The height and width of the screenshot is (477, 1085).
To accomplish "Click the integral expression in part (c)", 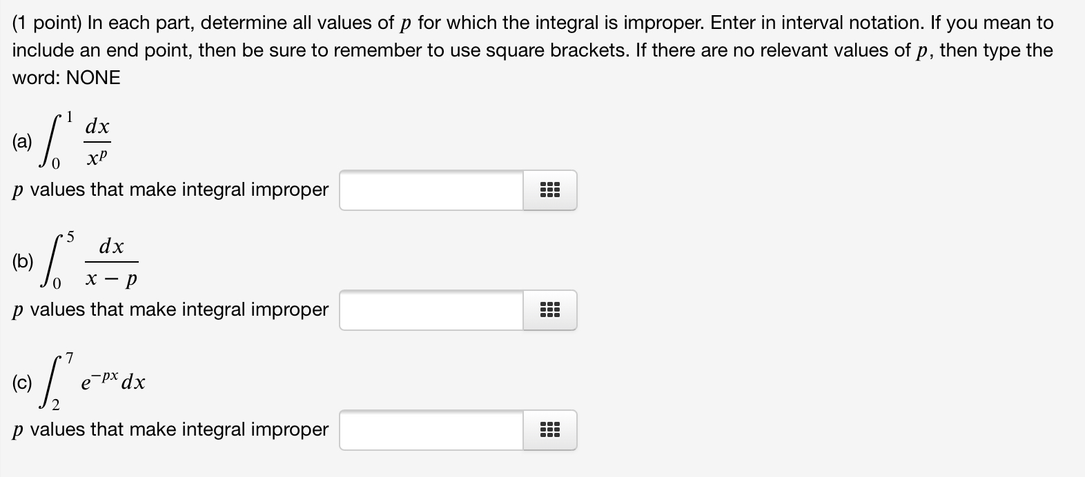I will point(93,380).
